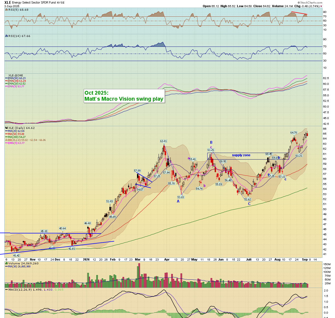
Task: Click the 61.31 pullback price label
Action: pos(299,156)
